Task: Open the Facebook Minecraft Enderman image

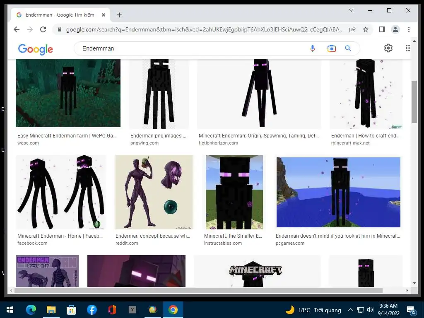Action: (x=61, y=192)
